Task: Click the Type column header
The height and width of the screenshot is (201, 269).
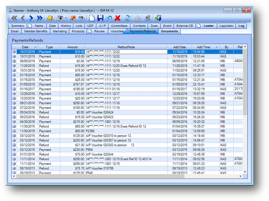Action: click(x=49, y=47)
